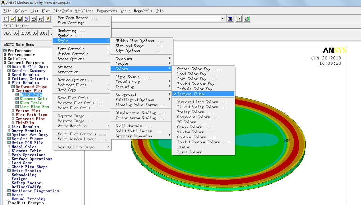Click the Raise Hidden windows icon
Screen dimensions: 361x205
pyautogui.click(x=230, y=19)
